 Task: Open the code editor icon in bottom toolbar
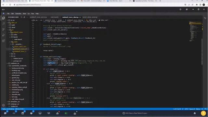(x=14, y=113)
